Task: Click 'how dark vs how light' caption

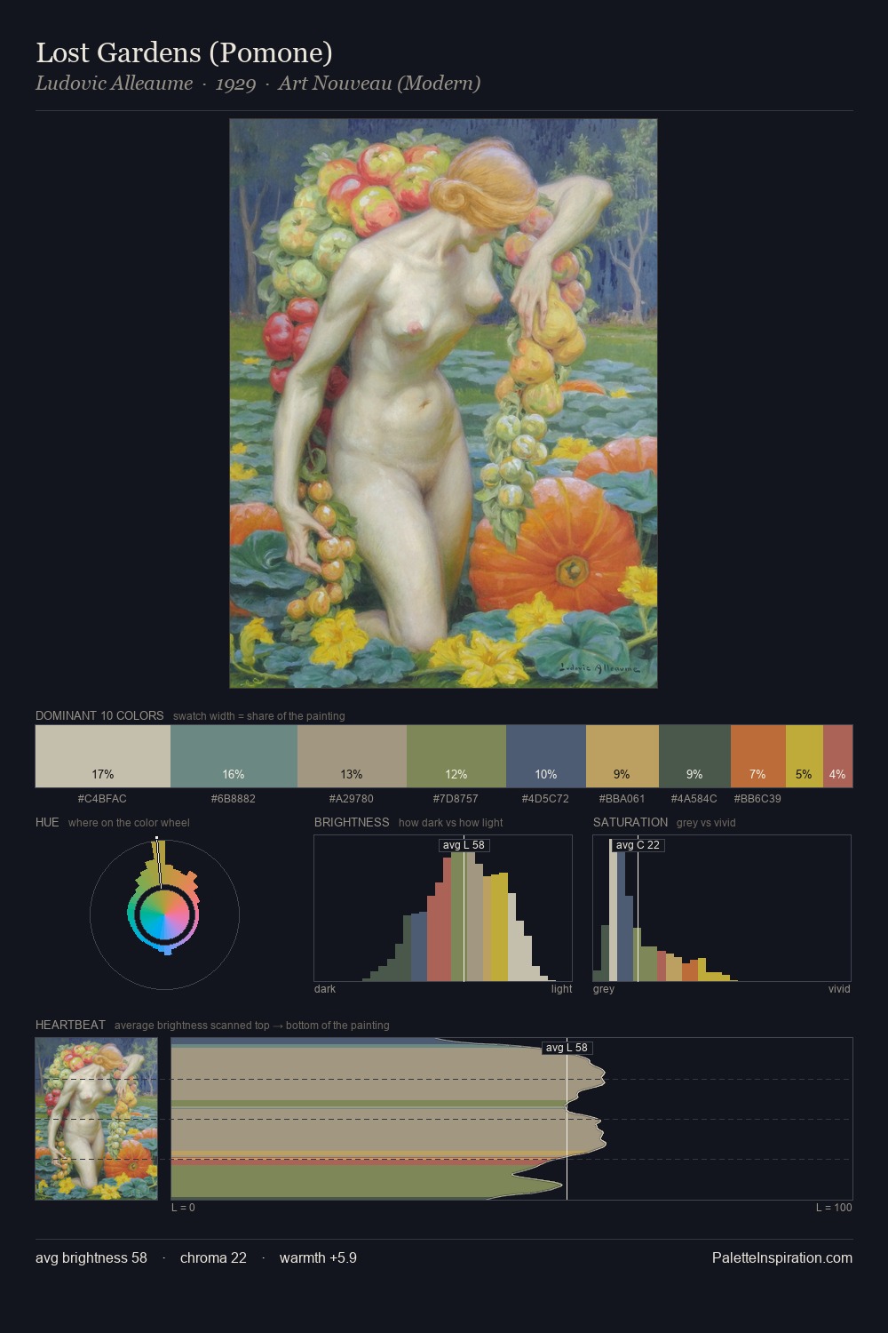Action: pyautogui.click(x=451, y=823)
